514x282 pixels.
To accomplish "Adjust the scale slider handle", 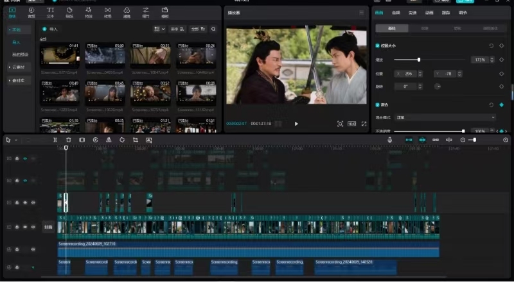I will tap(419, 60).
